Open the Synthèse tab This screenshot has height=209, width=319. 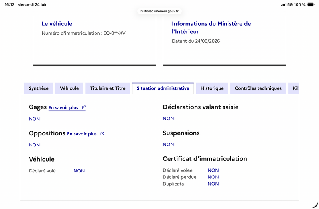point(38,88)
